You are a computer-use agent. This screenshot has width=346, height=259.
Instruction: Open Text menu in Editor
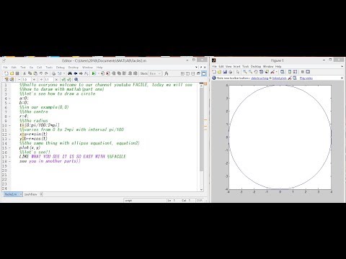tap(23, 68)
